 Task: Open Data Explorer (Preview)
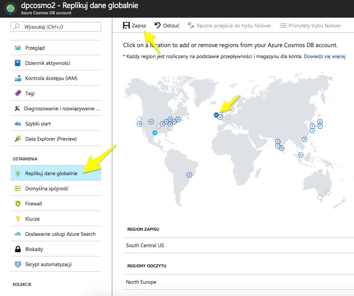pos(51,139)
